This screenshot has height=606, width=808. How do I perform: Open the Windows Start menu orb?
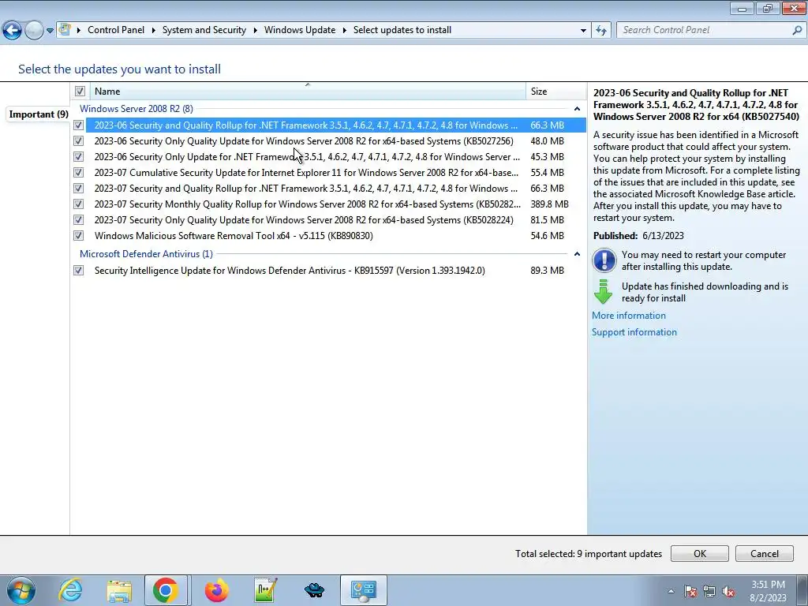[21, 590]
